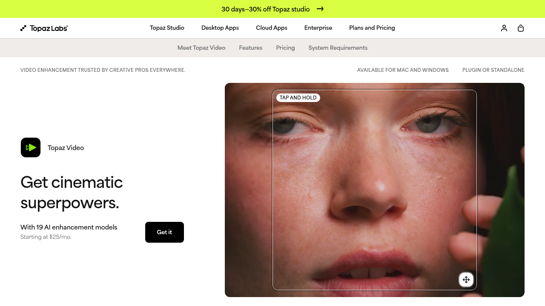Click the TAP AND HOLD label

298,98
